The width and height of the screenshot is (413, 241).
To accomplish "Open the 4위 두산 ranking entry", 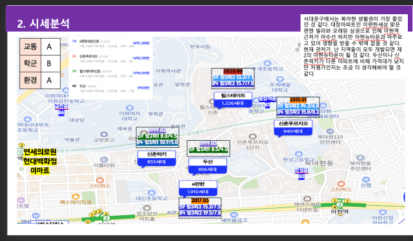I will click(x=110, y=89).
